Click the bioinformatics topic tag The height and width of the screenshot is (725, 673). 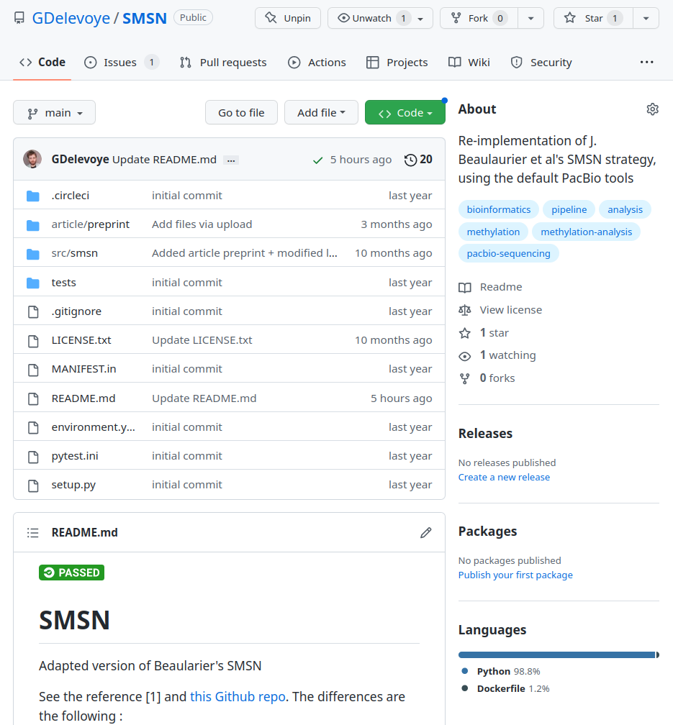(x=499, y=209)
